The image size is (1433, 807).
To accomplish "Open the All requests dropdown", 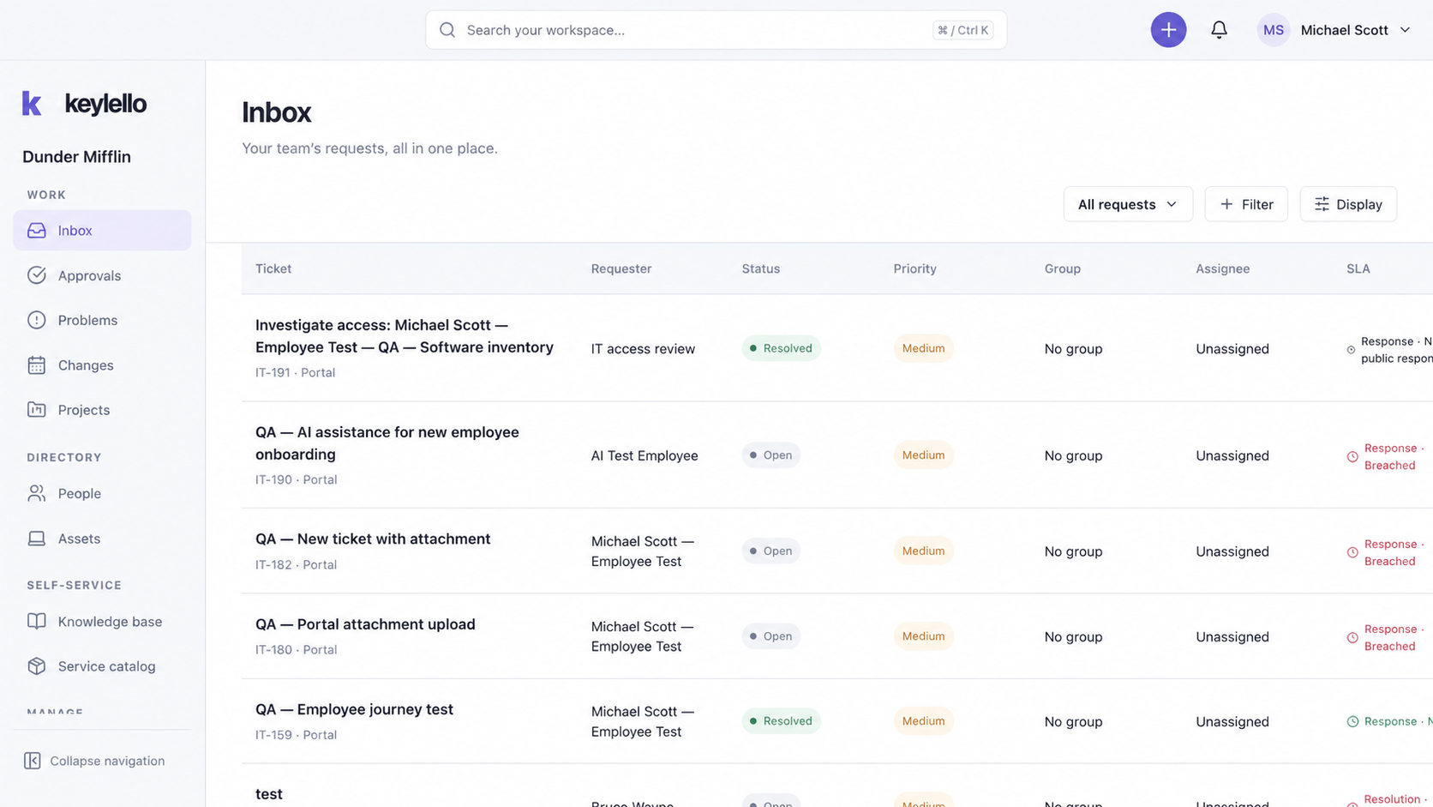I will click(1128, 204).
